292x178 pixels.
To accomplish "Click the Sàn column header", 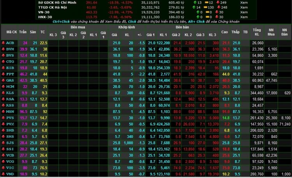I will tap(33, 32).
